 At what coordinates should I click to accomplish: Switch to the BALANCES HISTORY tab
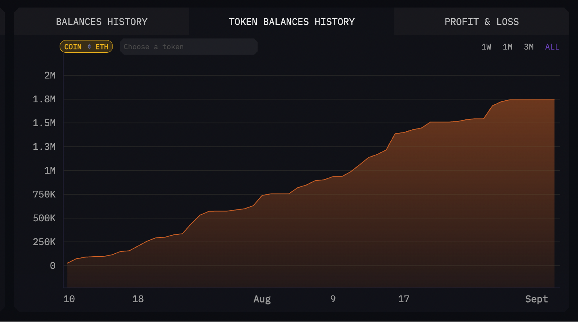(102, 21)
